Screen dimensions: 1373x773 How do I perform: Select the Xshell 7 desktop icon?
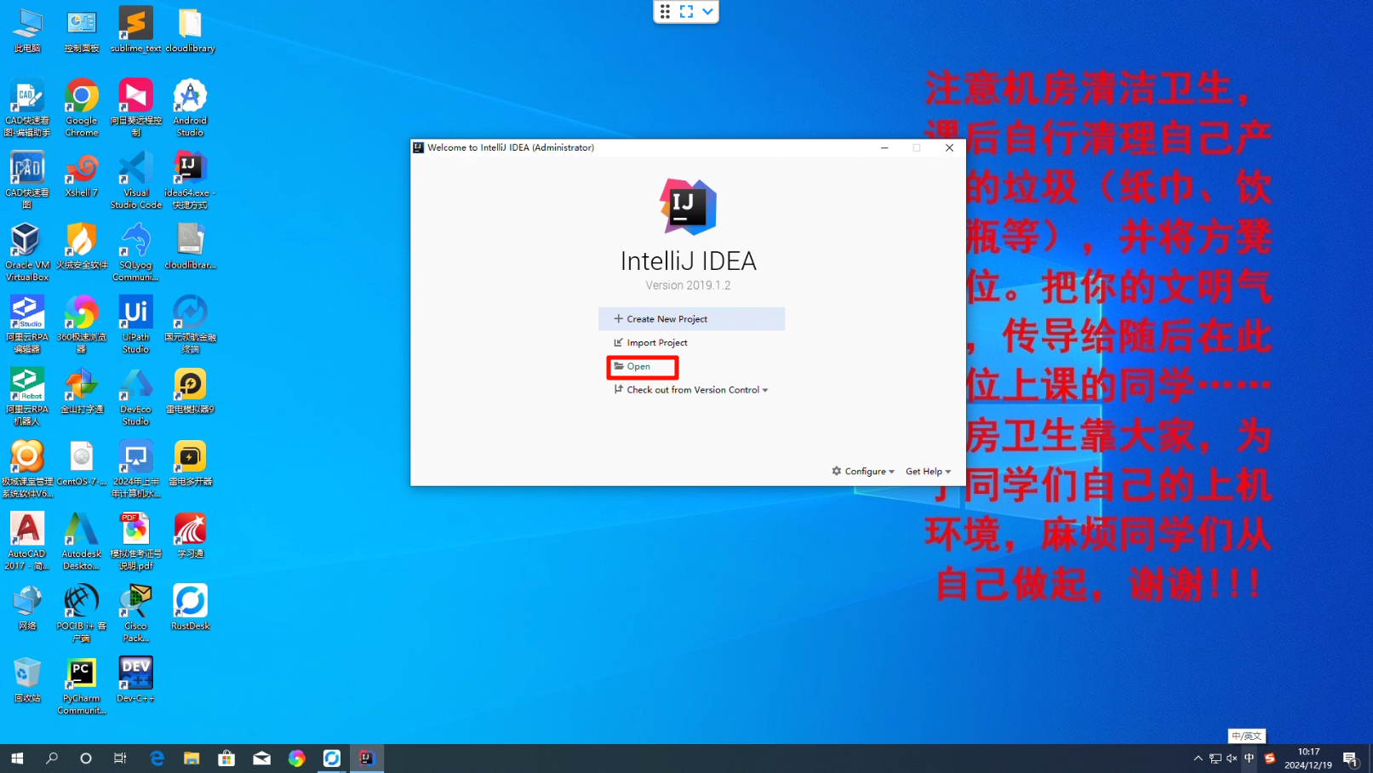82,175
